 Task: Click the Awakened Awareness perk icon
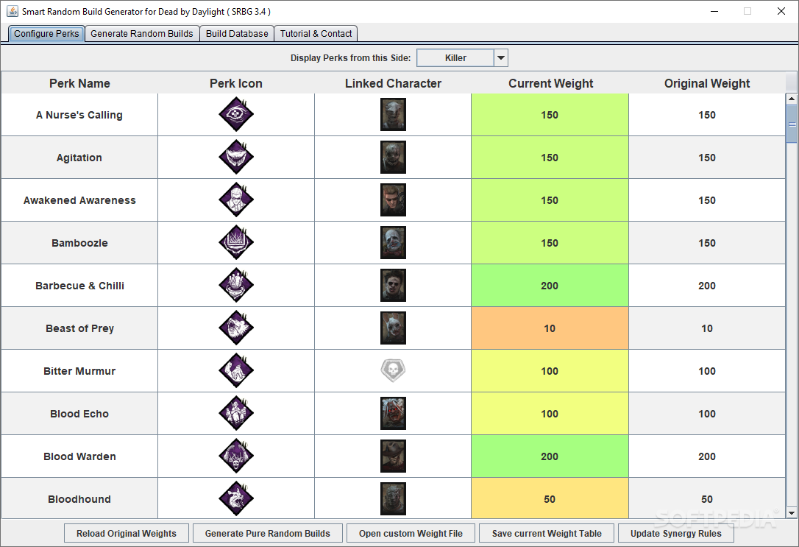[x=236, y=200]
